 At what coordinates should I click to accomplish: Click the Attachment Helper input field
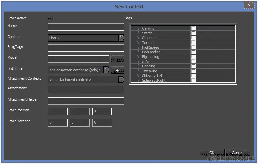tap(86, 101)
